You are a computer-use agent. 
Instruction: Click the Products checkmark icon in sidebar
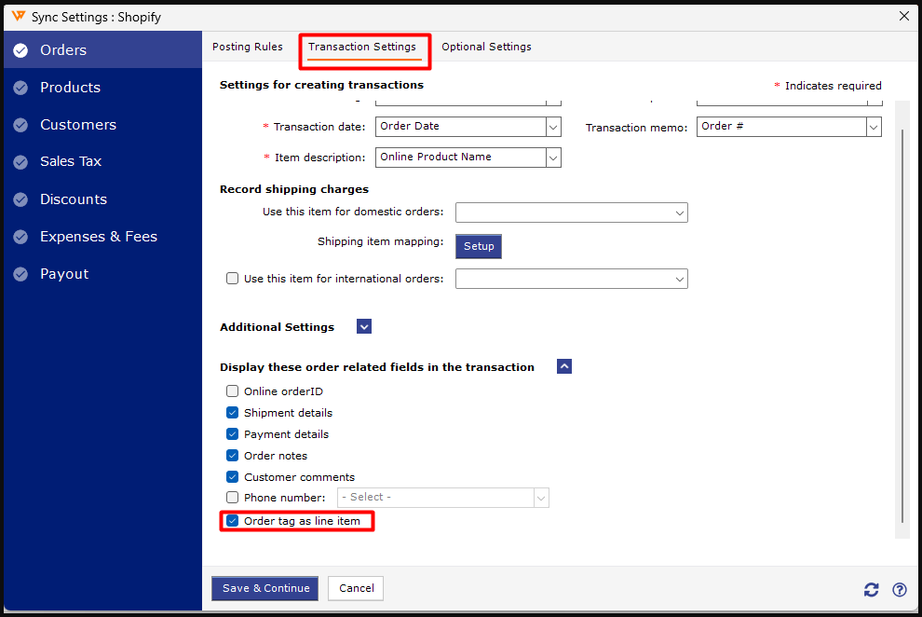click(20, 88)
